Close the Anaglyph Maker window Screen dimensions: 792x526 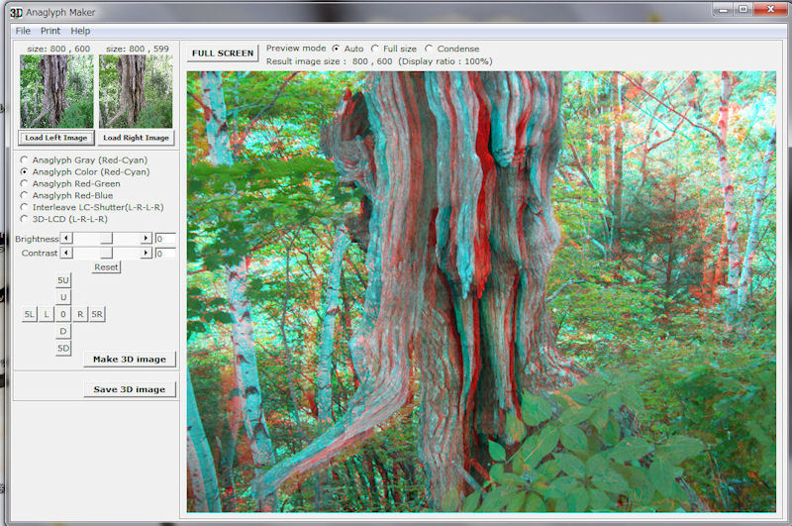click(771, 9)
